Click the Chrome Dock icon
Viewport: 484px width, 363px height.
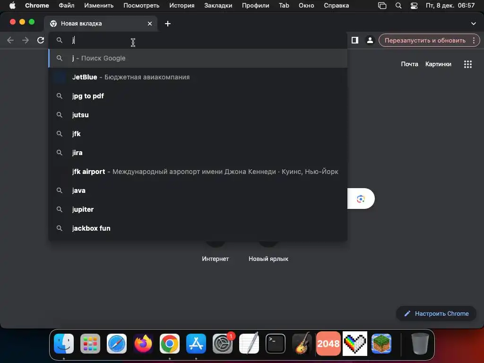[x=170, y=343]
